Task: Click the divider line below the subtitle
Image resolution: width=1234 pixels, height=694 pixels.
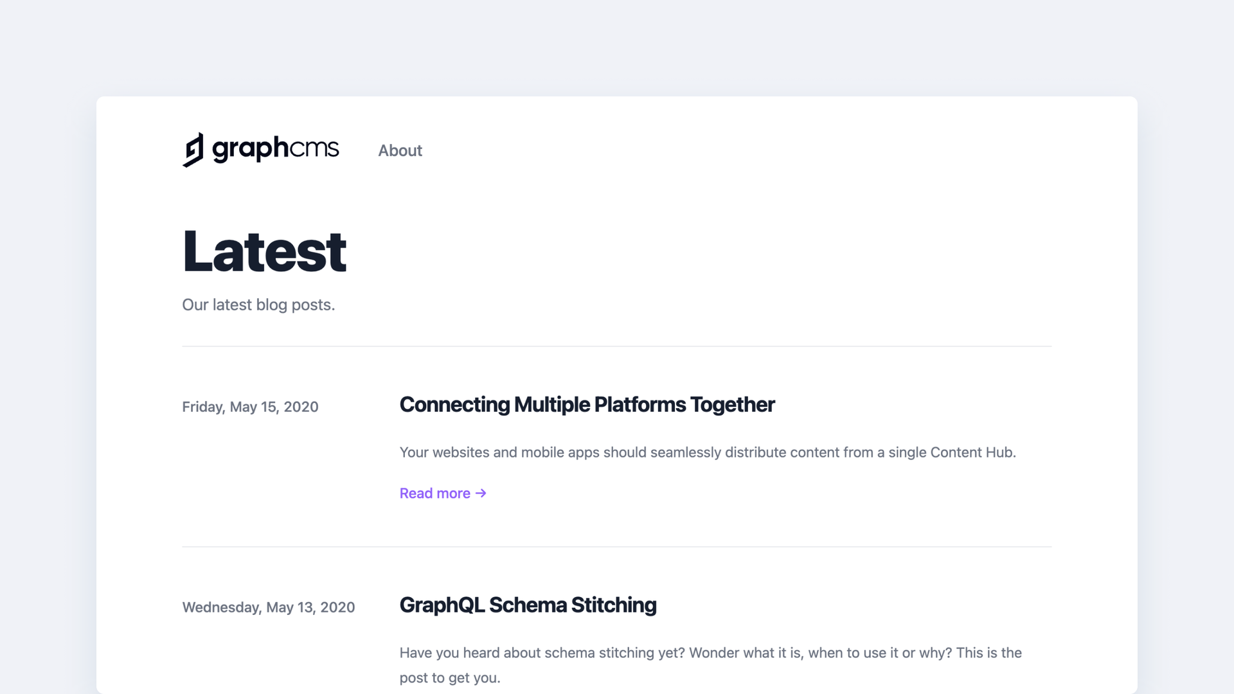Action: coord(617,346)
